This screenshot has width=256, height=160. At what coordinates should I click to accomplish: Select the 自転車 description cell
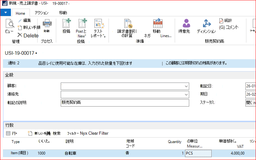point(70,153)
